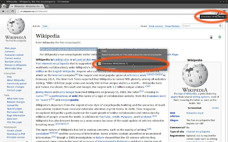This screenshot has width=228, height=142.
Task: Click the external link icon after Wikipedia.org
Action: [x=202, y=113]
